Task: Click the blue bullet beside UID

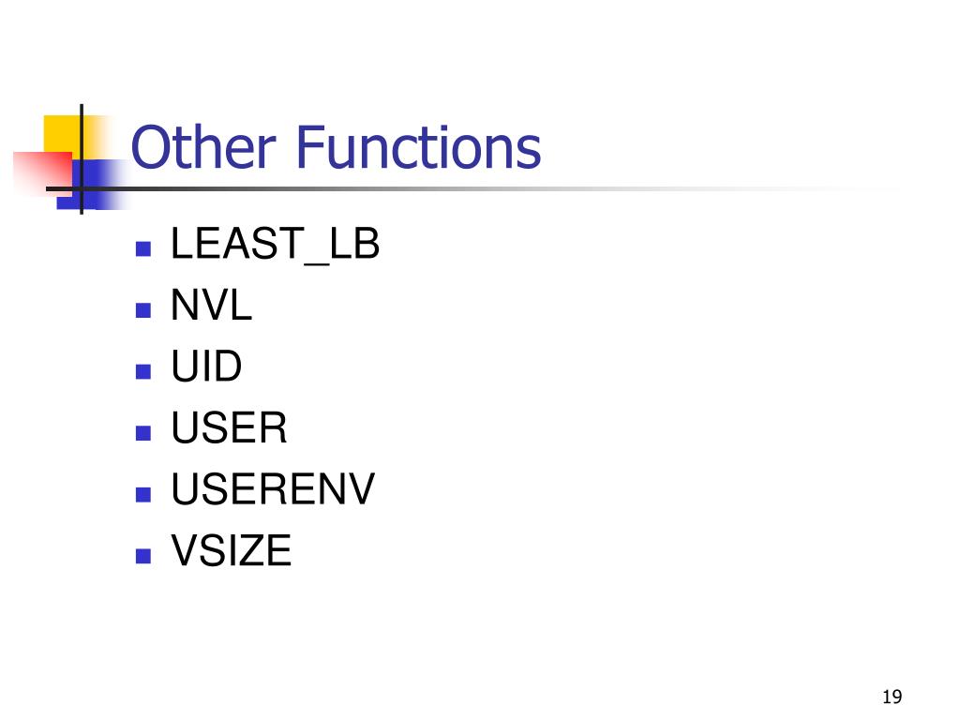Action: click(143, 371)
